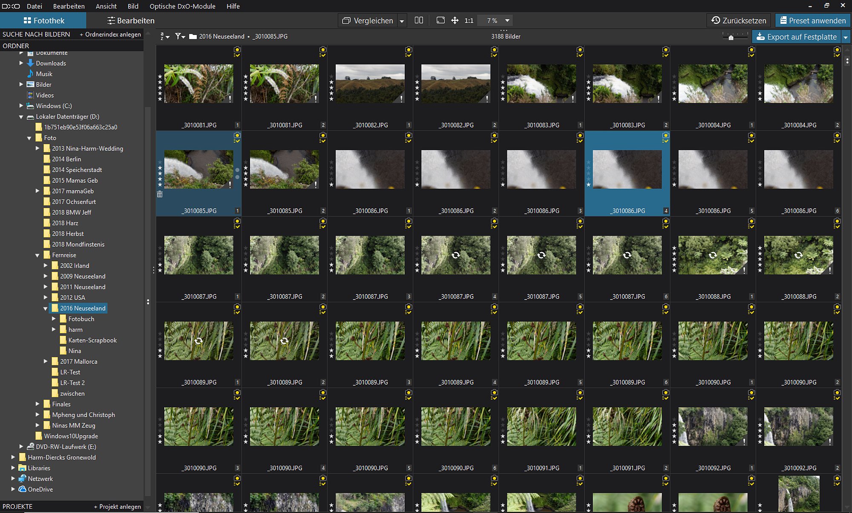Select the fit-to-screen view icon
Image resolution: width=852 pixels, height=513 pixels.
click(440, 20)
